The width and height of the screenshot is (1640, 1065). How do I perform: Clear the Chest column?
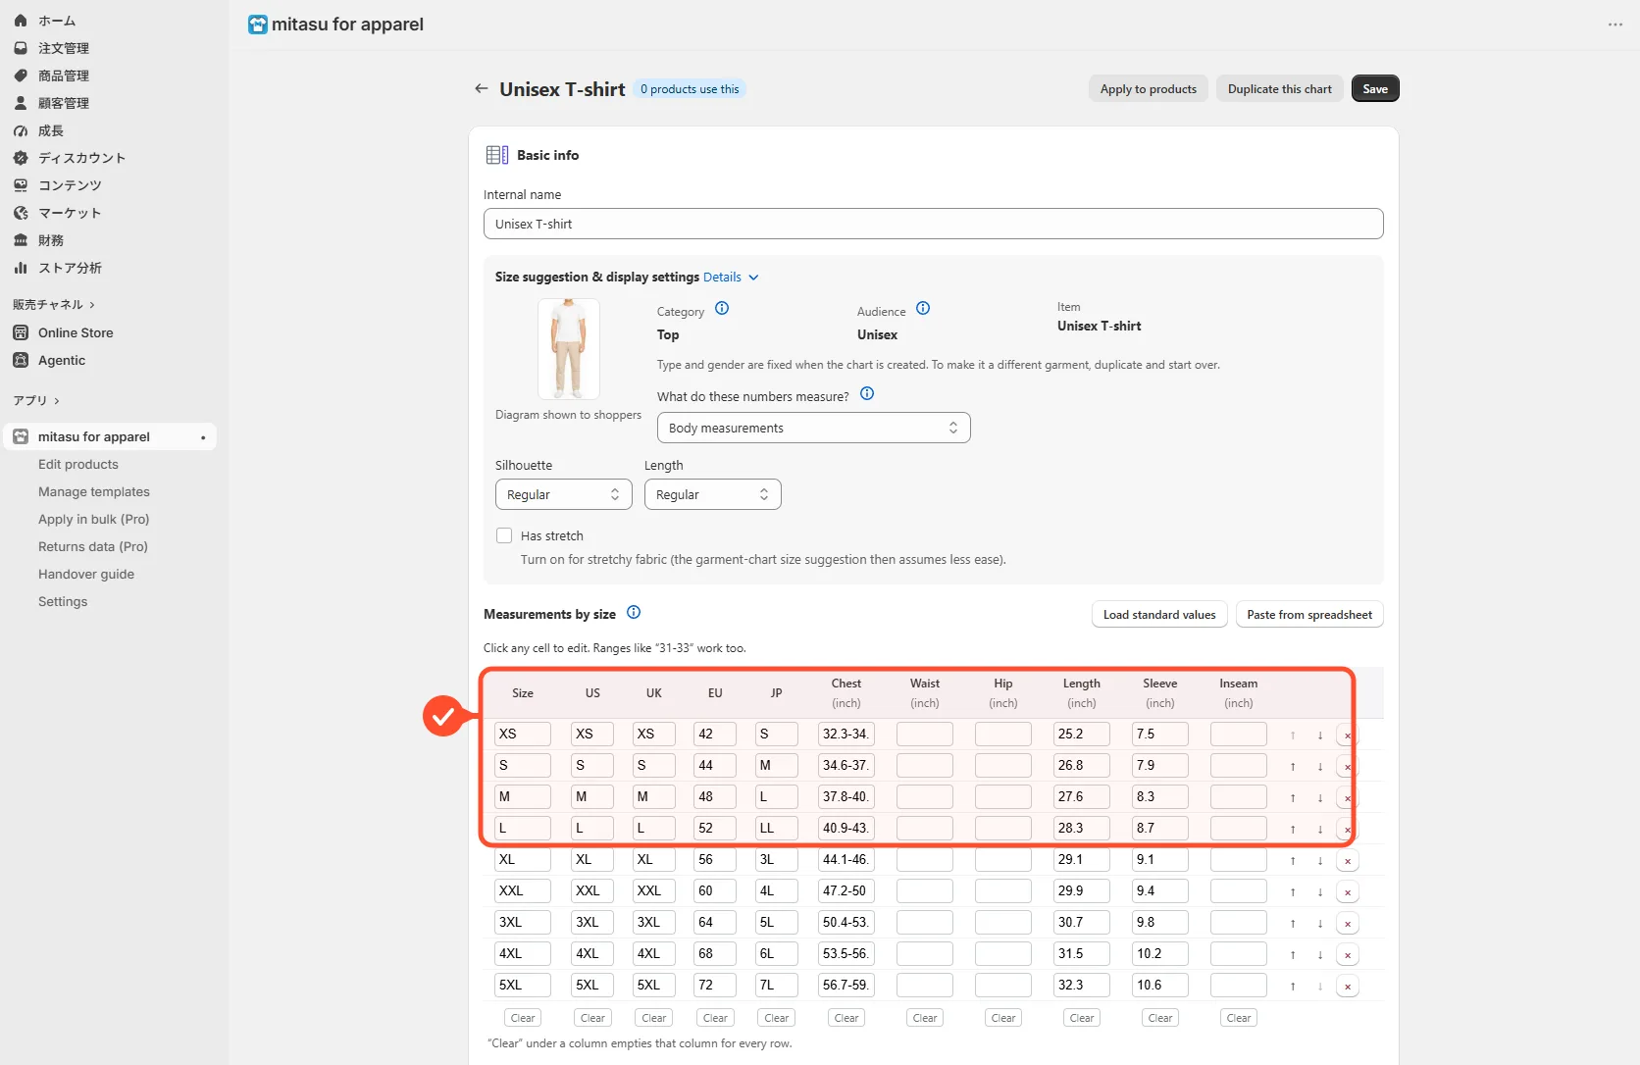tap(846, 1018)
